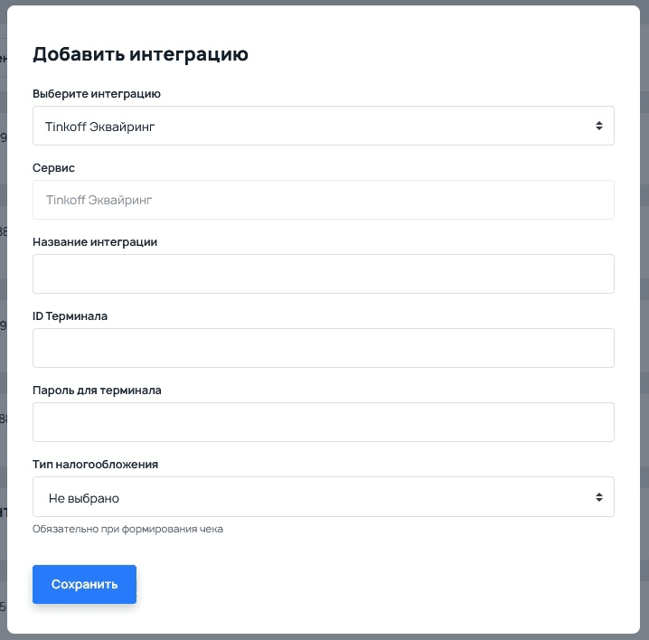The height and width of the screenshot is (640, 649).
Task: Click the hint text Обязательно при формирования чека
Action: 127,529
